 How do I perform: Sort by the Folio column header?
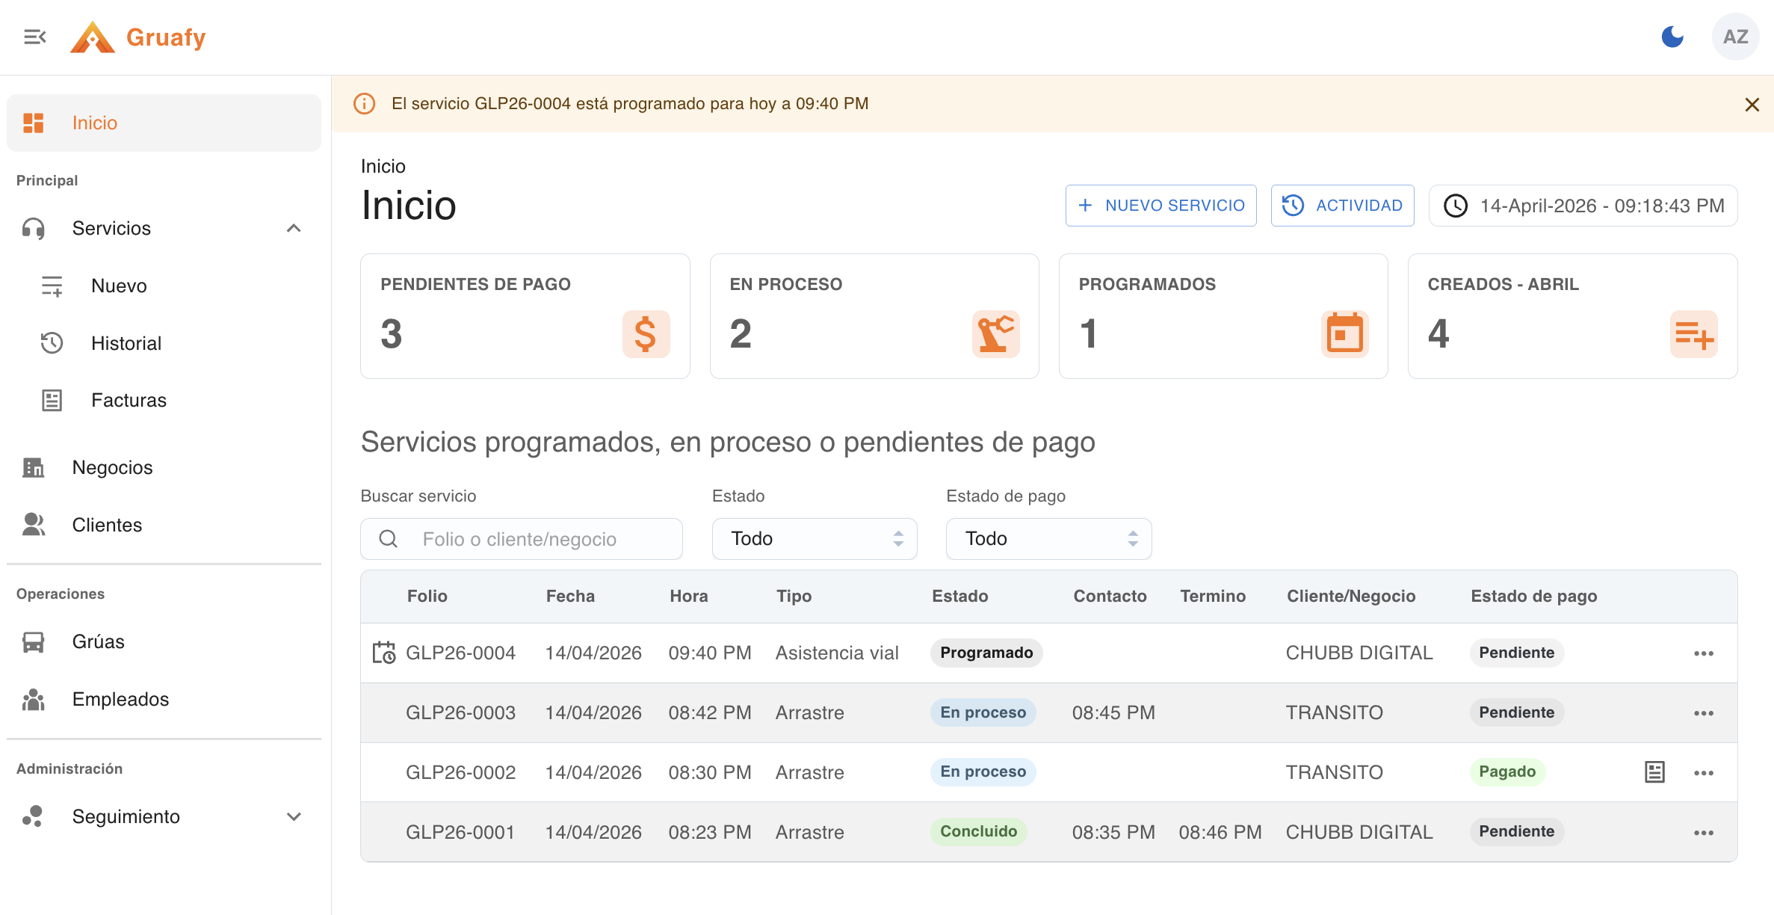click(x=427, y=597)
